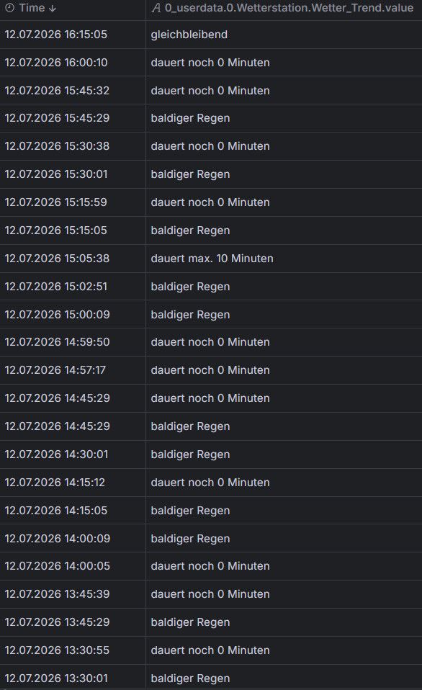
Task: Click the clock icon in Time header
Action: coord(9,8)
